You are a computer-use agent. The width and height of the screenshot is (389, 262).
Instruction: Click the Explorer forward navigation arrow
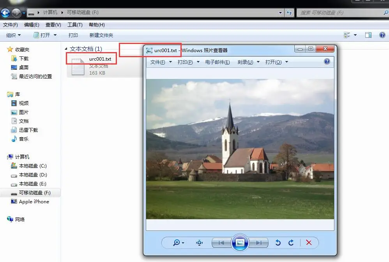16,13
